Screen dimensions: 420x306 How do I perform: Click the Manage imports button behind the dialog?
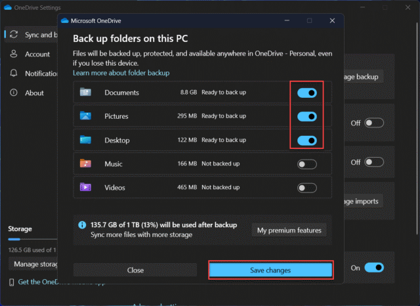click(363, 201)
